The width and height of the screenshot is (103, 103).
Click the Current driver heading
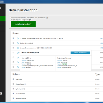[x=26, y=58]
